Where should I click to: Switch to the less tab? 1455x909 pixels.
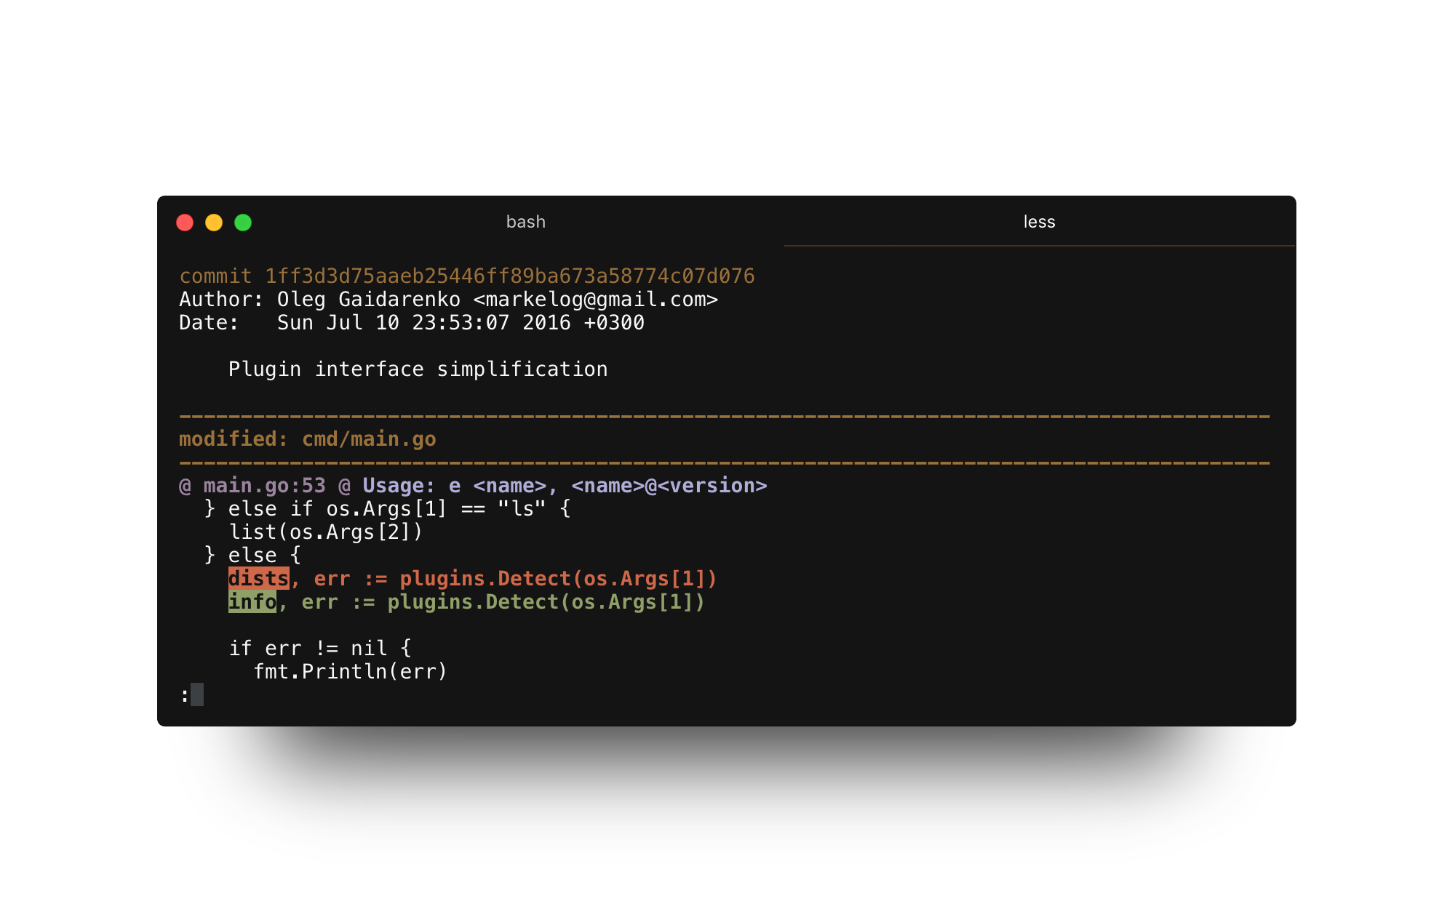(x=1039, y=222)
